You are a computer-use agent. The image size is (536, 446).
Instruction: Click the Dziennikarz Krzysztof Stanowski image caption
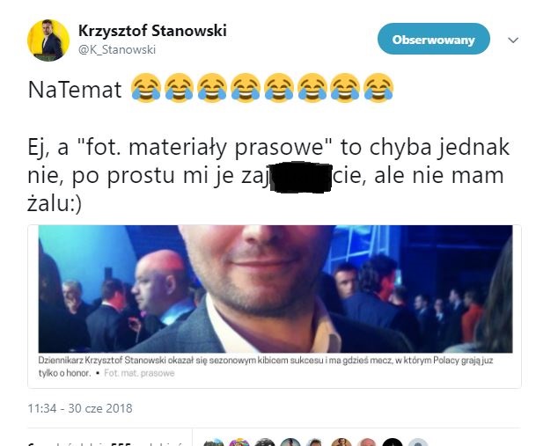(266, 366)
